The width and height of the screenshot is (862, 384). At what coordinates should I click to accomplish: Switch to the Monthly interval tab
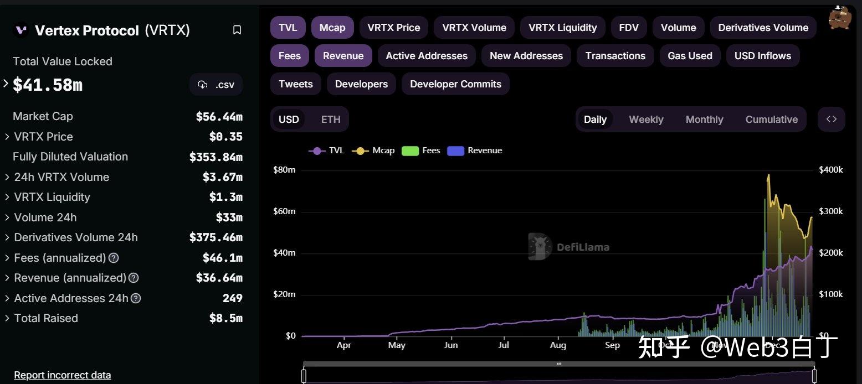point(705,120)
